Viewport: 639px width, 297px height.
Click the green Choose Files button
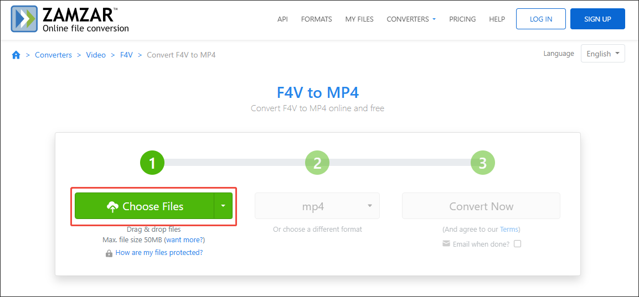145,206
